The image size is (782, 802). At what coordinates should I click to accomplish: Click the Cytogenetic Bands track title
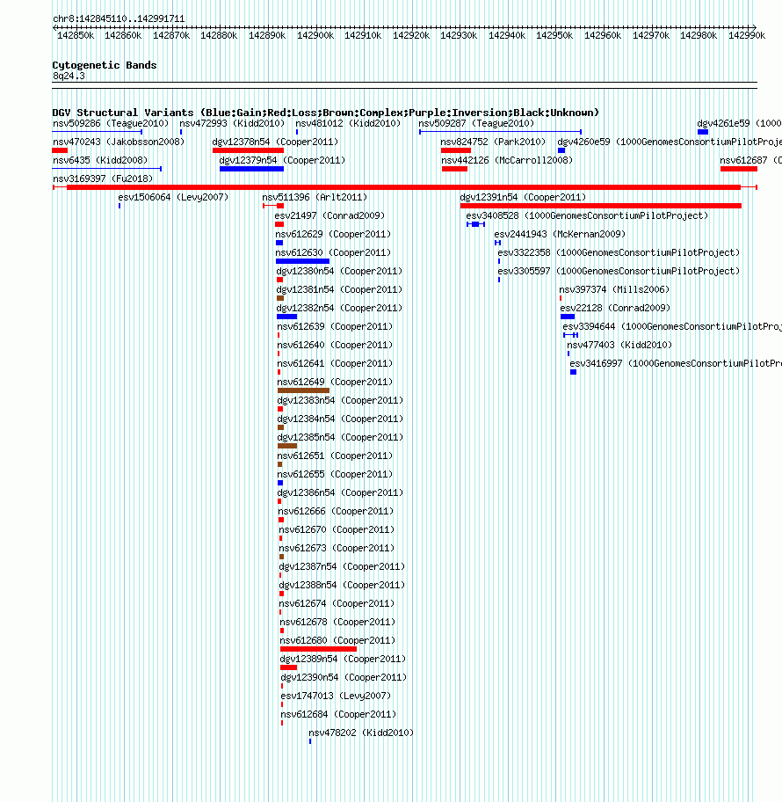105,65
